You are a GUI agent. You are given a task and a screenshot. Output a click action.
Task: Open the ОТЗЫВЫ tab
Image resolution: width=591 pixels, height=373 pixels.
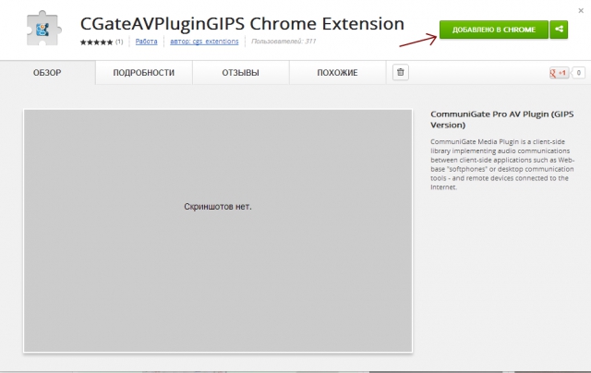coord(240,73)
